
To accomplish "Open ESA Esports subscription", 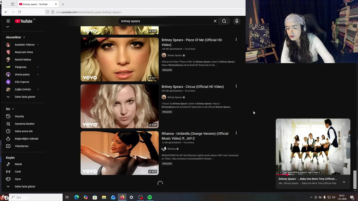I will click(22, 82).
